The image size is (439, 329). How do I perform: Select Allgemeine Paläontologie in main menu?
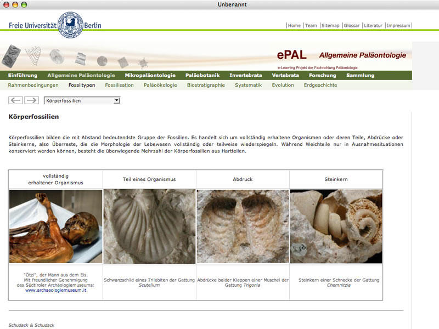point(81,75)
